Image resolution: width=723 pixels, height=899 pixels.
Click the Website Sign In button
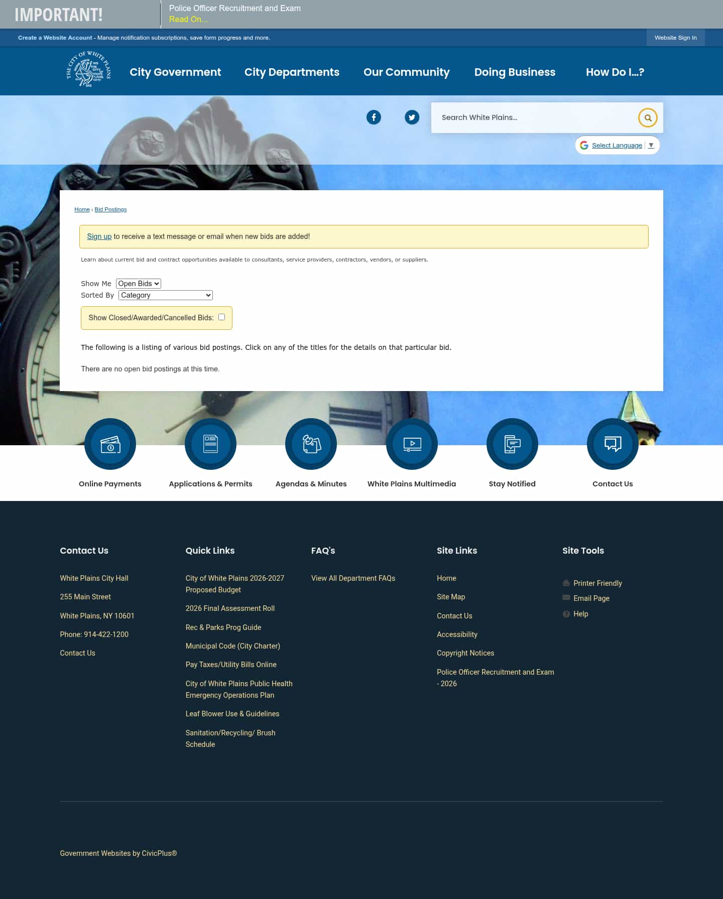[x=675, y=38]
